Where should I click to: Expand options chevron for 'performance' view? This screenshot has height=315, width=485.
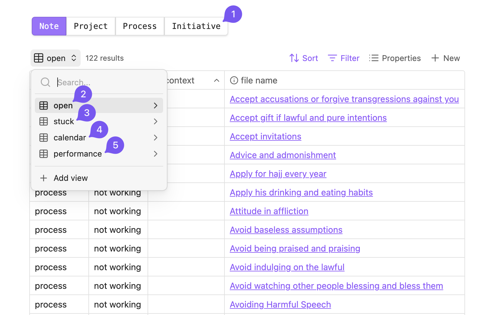(x=156, y=154)
